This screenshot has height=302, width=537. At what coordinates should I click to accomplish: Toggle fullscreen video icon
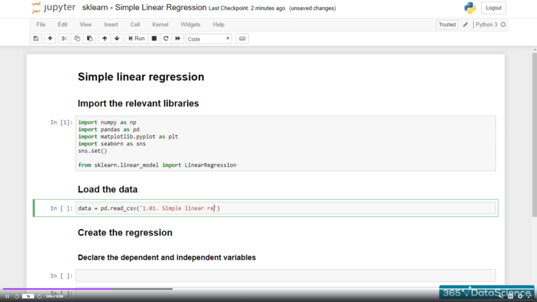tap(530, 296)
